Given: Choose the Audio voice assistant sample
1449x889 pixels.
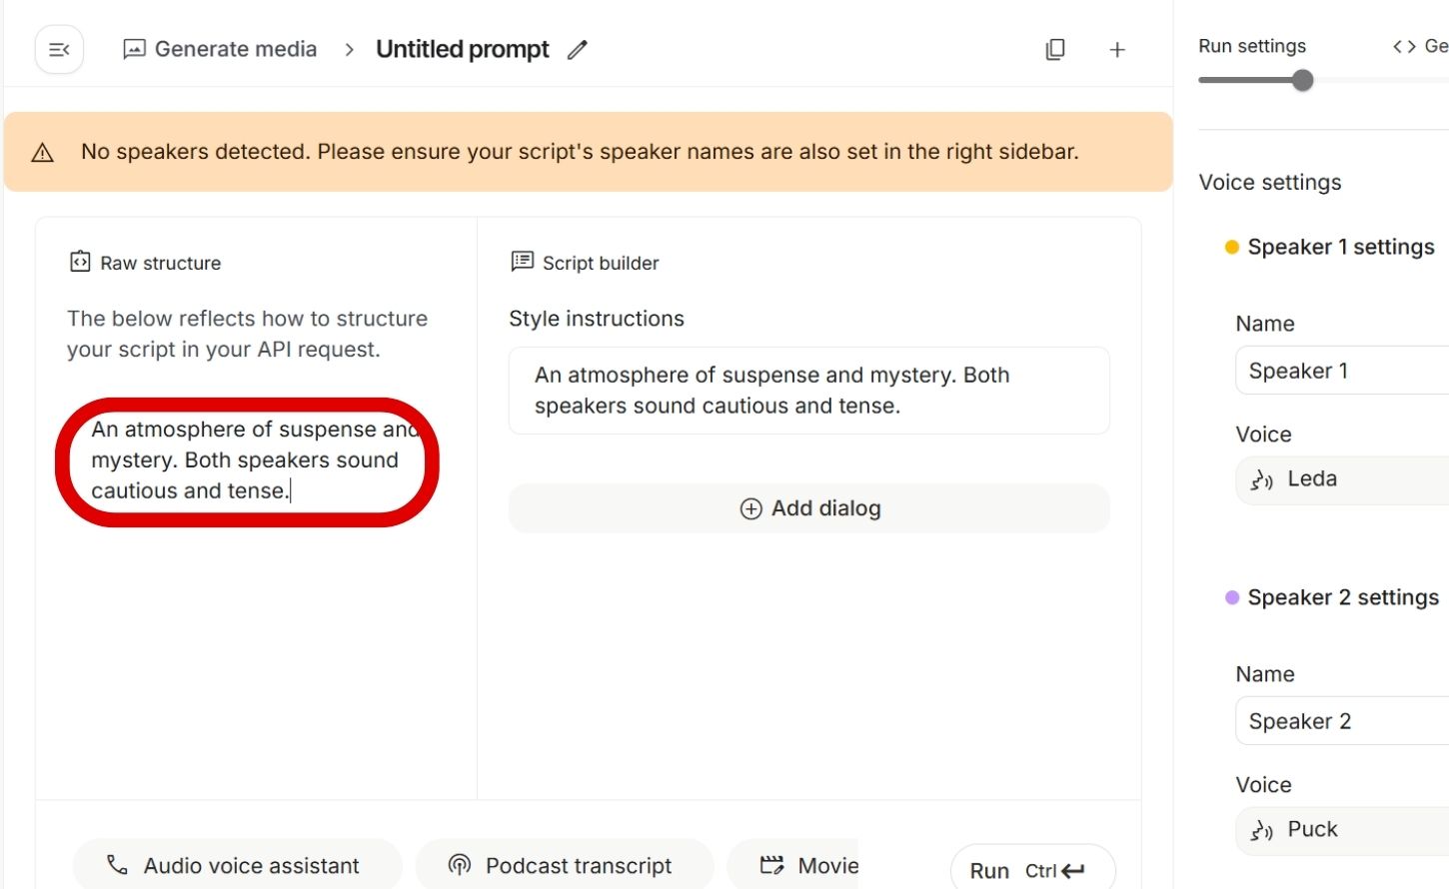Looking at the screenshot, I should 237,865.
